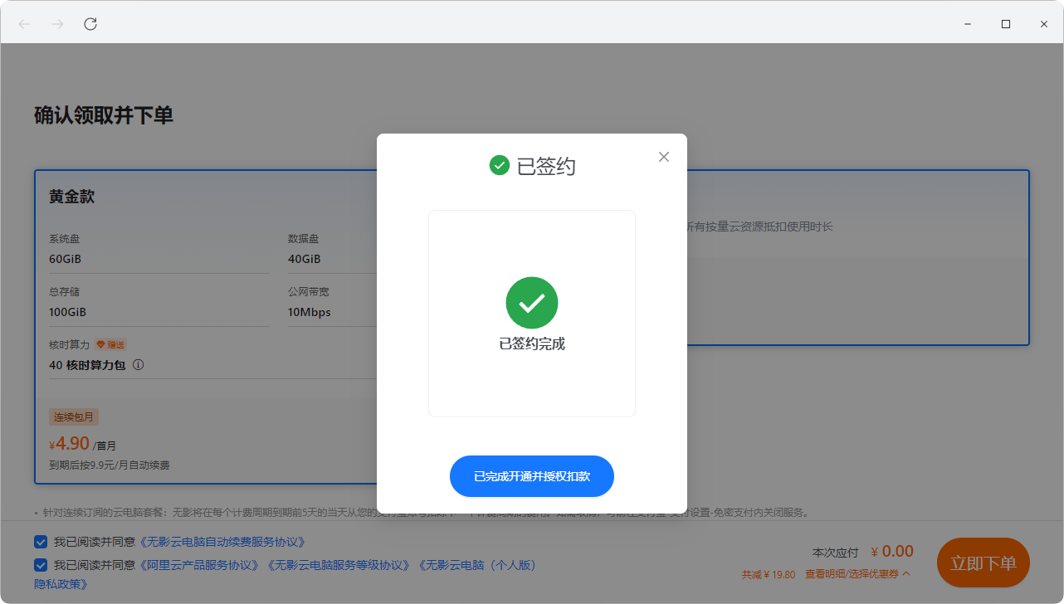Uncheck the 自动续费服务协议 agreement checkbox

[x=41, y=542]
